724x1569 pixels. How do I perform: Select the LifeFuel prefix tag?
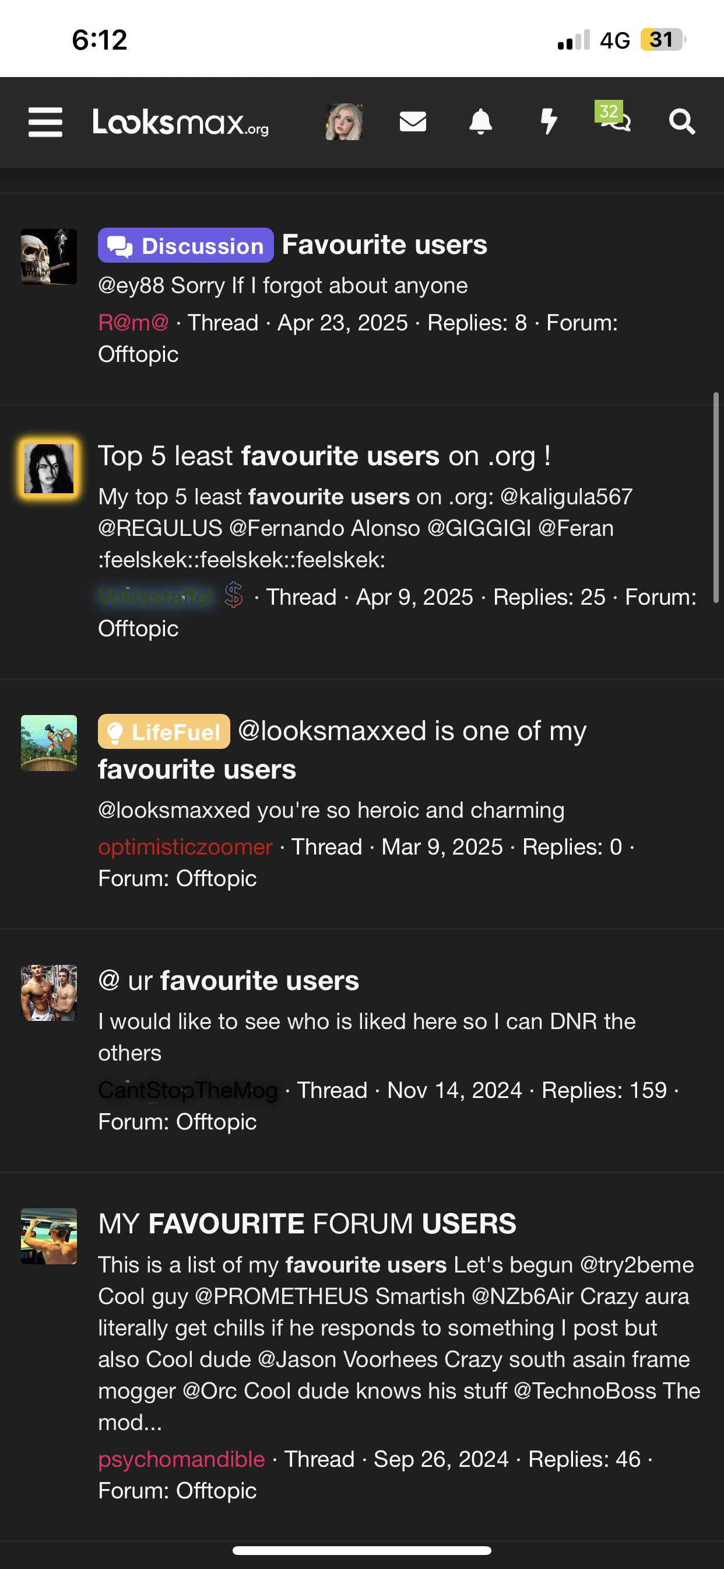tap(164, 731)
